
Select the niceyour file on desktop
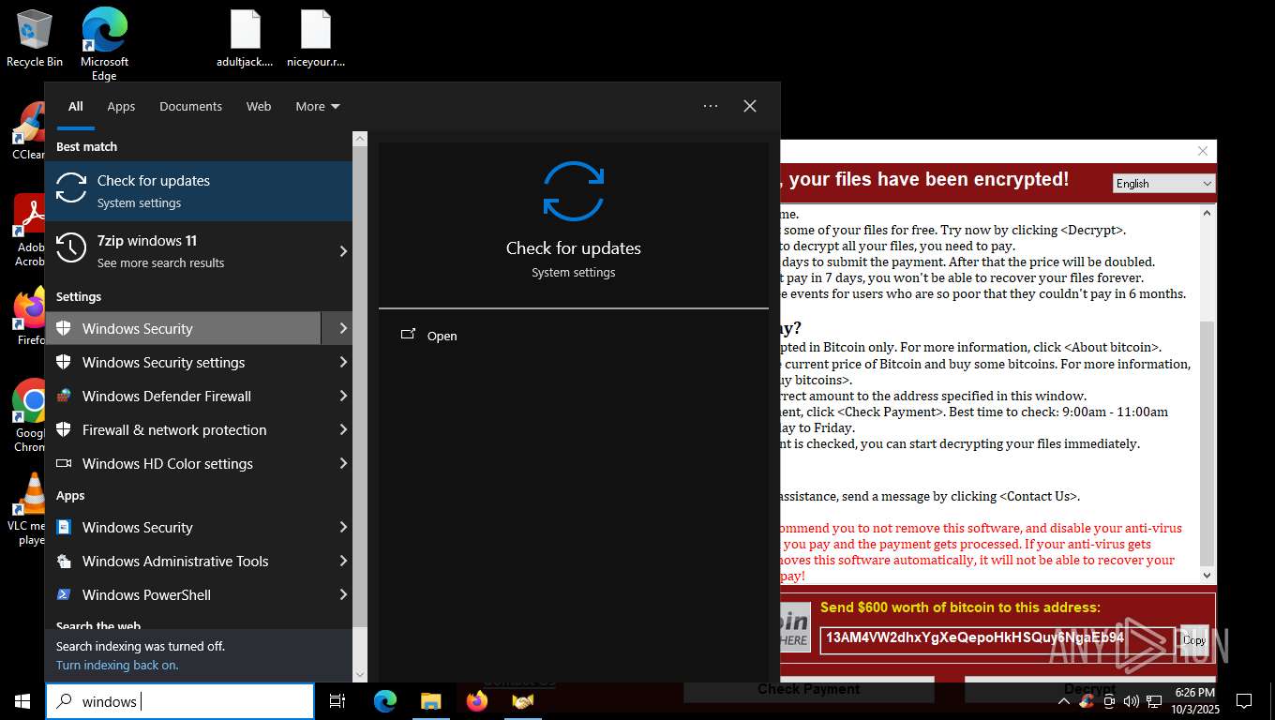tap(316, 39)
